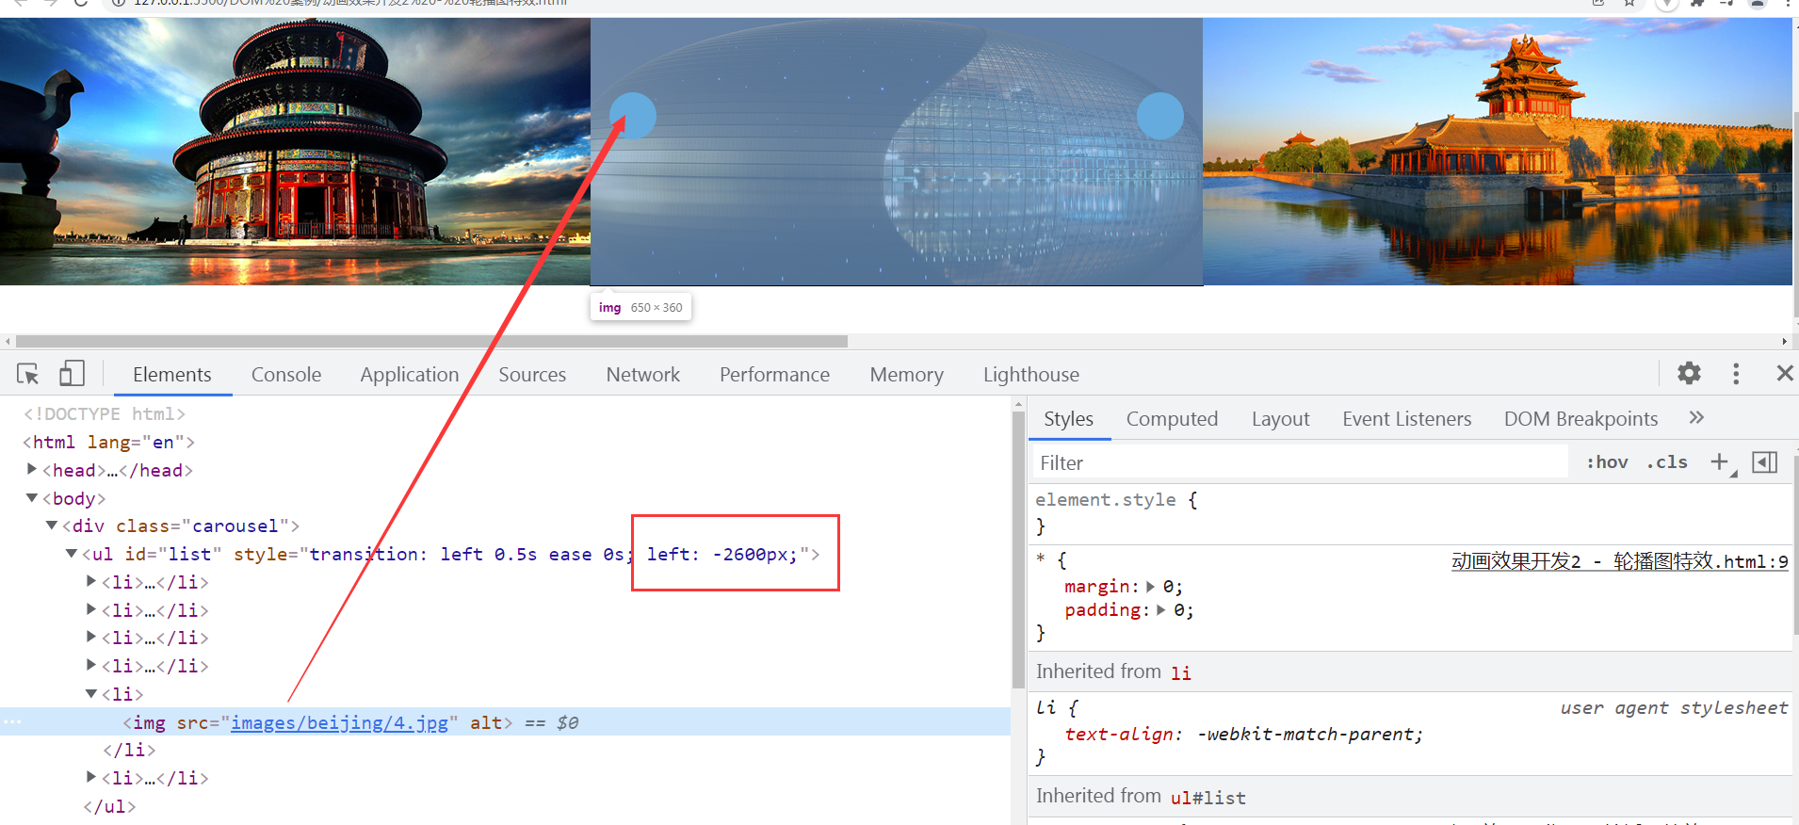Expand the padding shorthand property

[1160, 610]
